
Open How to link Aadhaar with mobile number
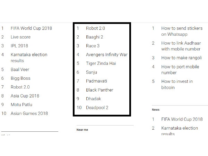tap(181, 46)
